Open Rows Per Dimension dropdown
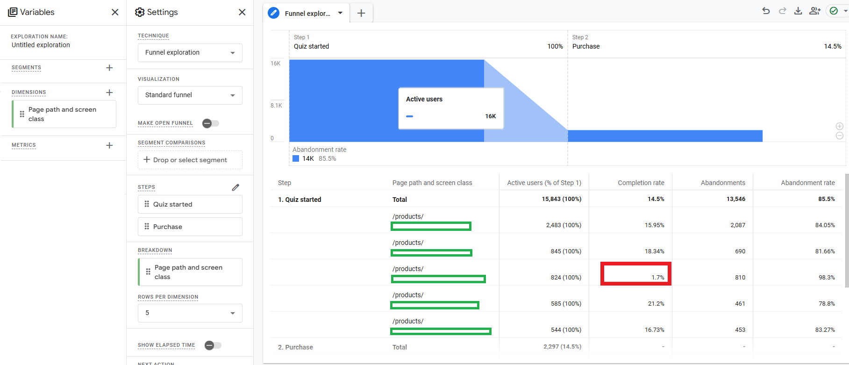Viewport: 849px width, 365px height. point(190,313)
